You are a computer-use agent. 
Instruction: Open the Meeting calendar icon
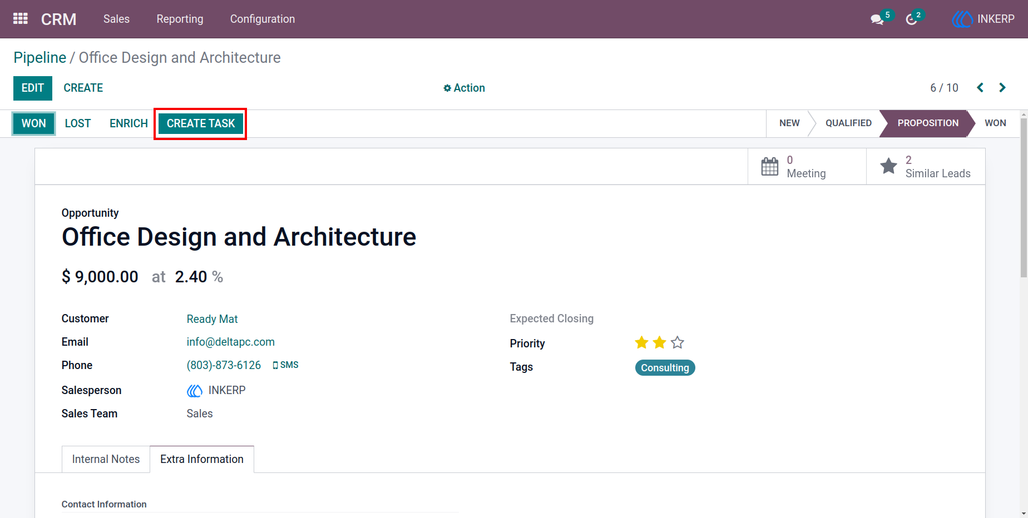[770, 166]
